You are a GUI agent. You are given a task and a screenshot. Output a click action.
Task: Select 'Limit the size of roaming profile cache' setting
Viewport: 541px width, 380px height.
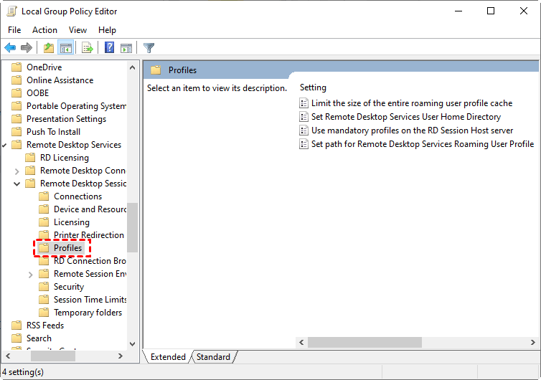click(411, 103)
